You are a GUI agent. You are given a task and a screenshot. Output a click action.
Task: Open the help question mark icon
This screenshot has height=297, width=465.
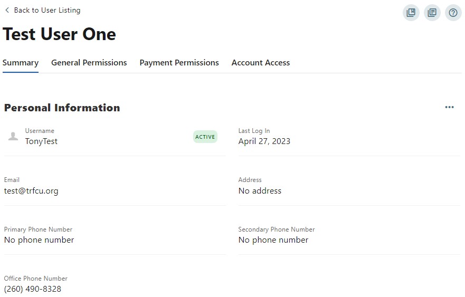click(x=453, y=13)
